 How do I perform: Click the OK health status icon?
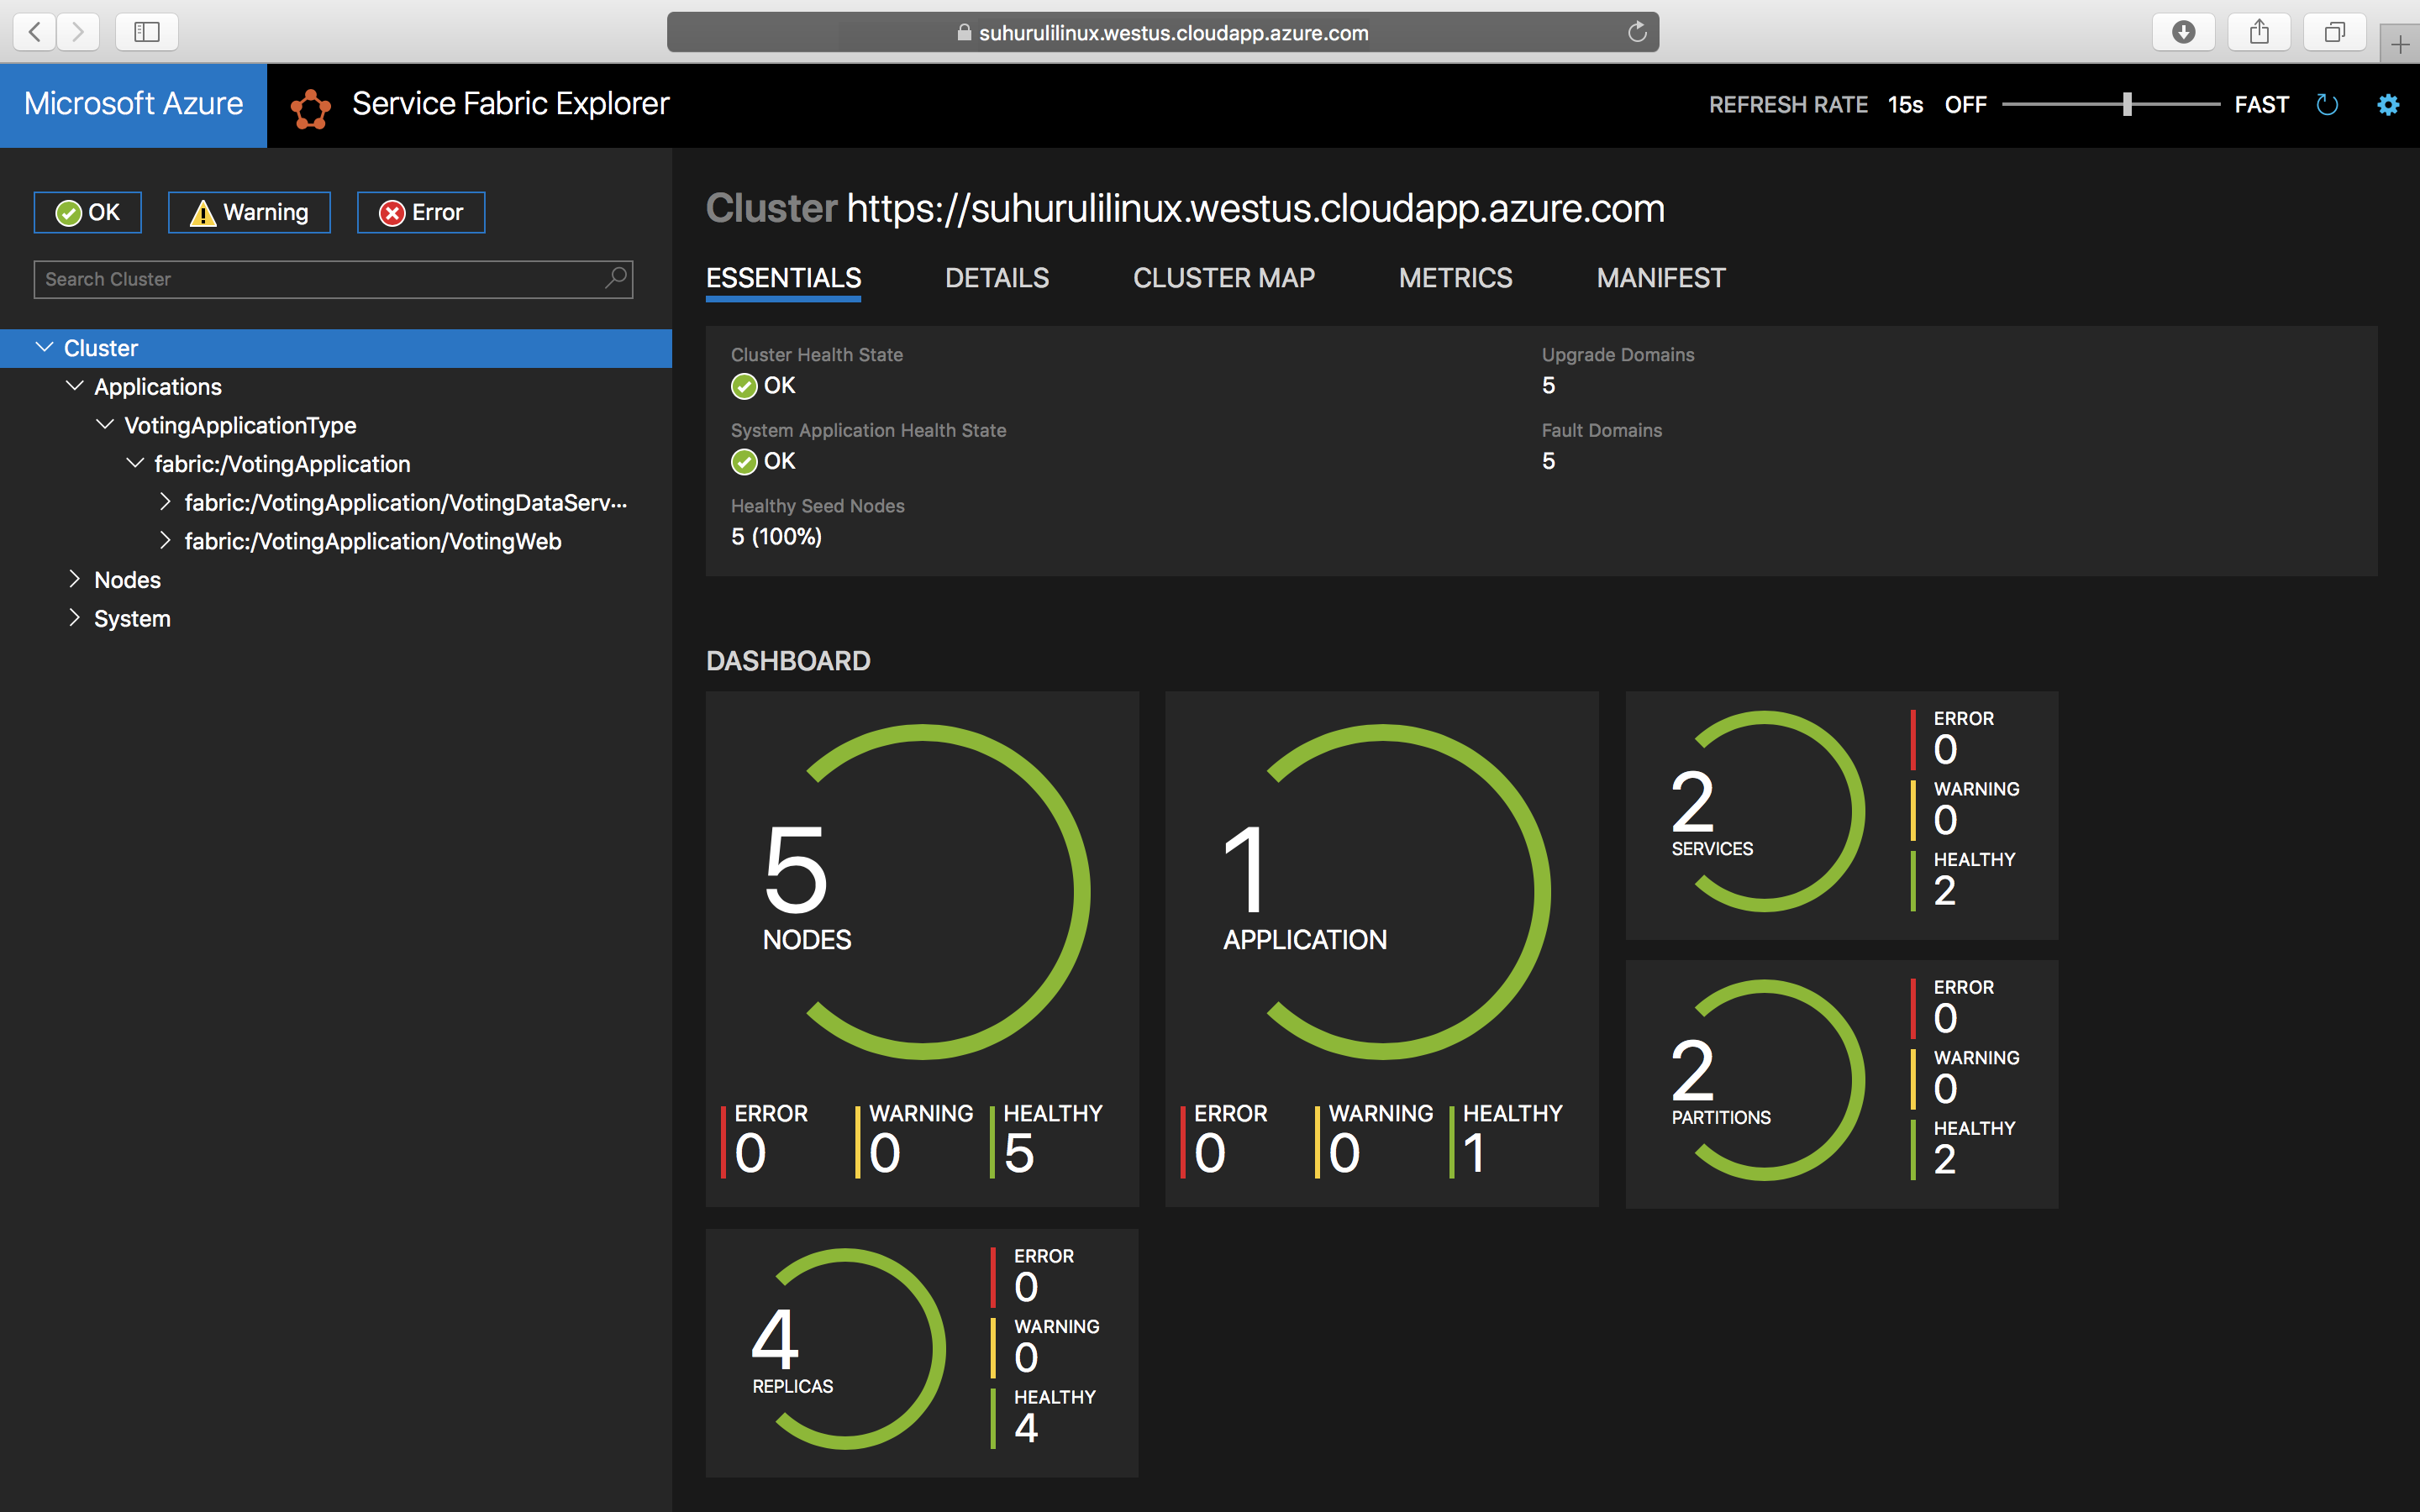click(x=68, y=213)
